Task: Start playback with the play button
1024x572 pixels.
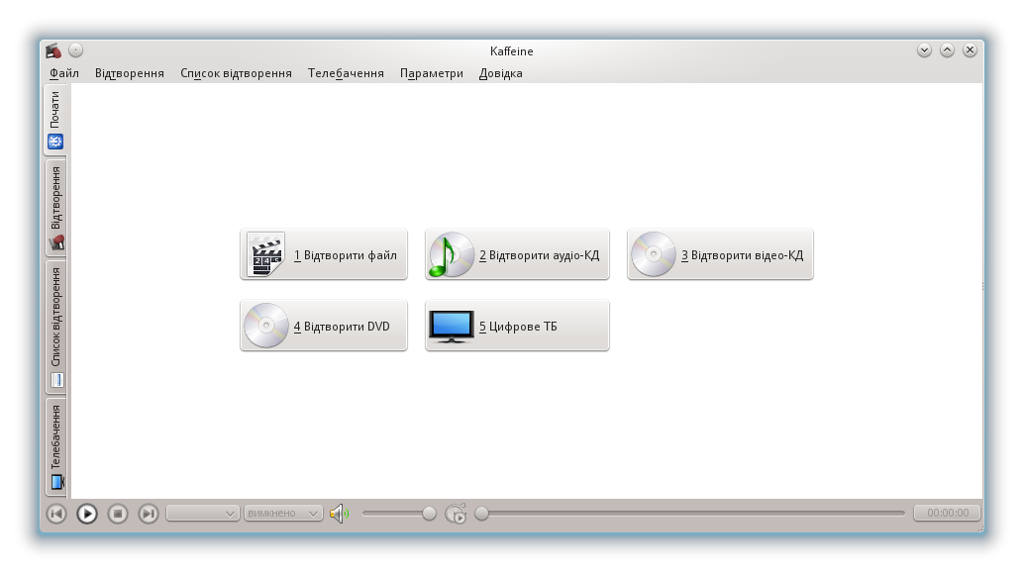Action: pos(87,514)
